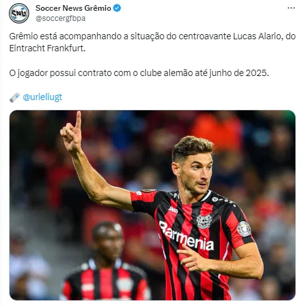Screen dimensions: 303x306
Task: Click the blue verified checkmark badge
Action: 117,8
